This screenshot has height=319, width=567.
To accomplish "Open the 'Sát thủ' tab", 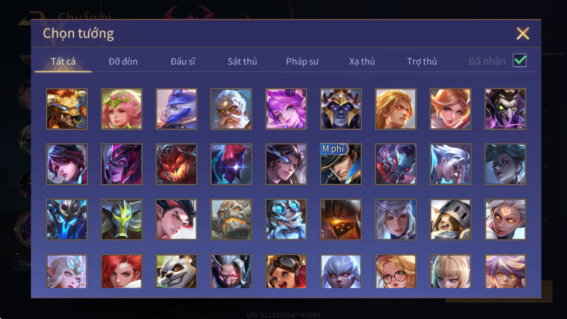I will tap(242, 61).
